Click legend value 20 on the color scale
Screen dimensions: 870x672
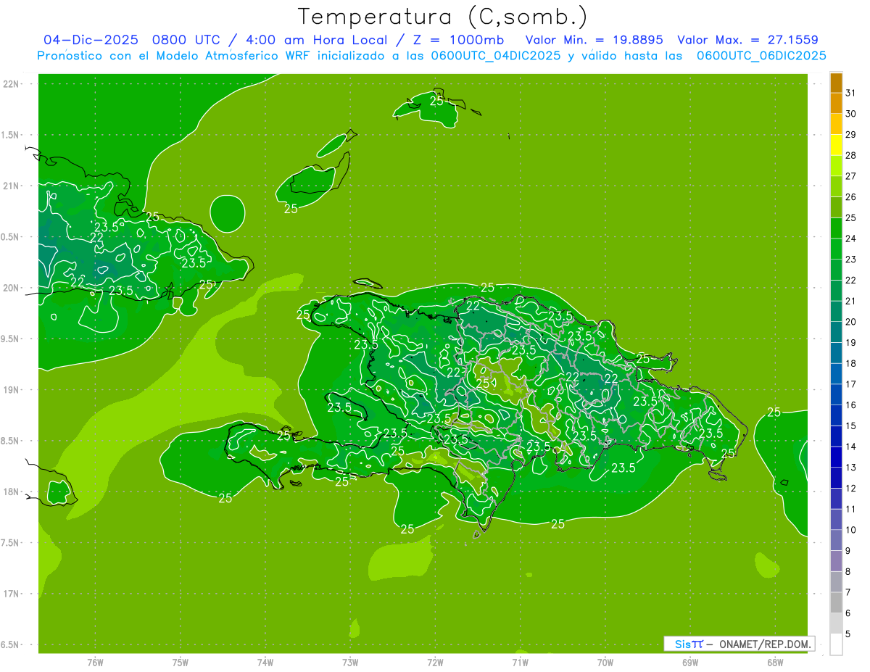(x=851, y=322)
